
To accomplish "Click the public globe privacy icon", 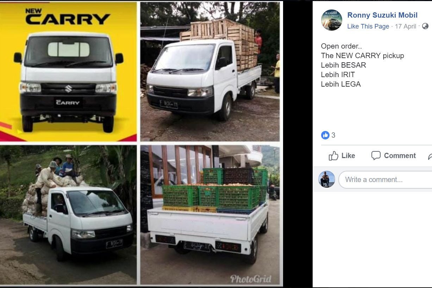I will pos(425,26).
